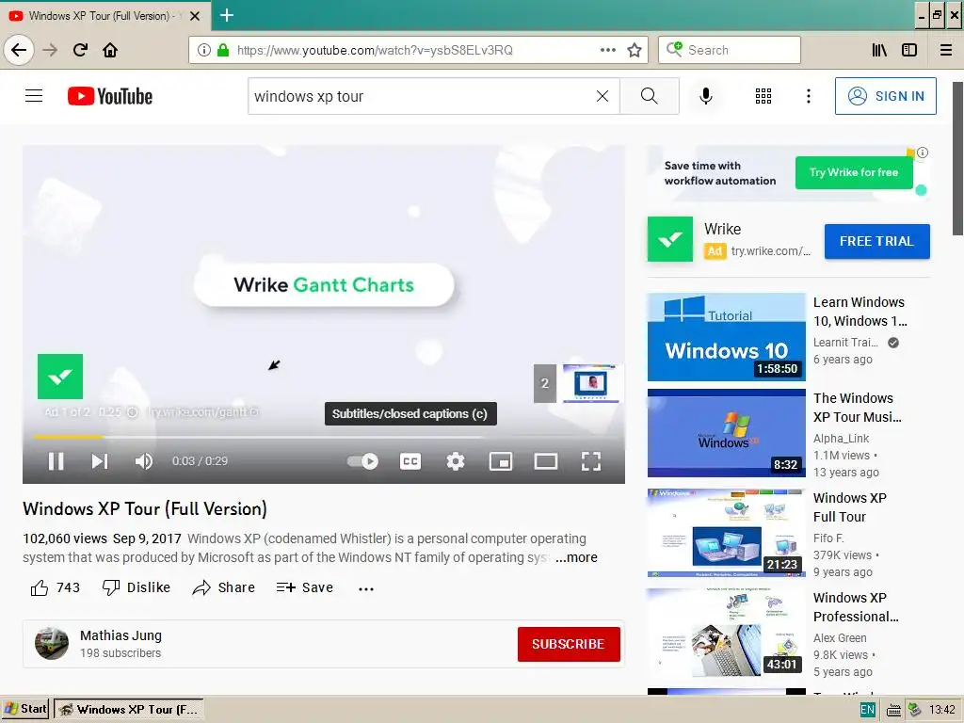Switch to theater mode
964x723 pixels.
pos(546,461)
